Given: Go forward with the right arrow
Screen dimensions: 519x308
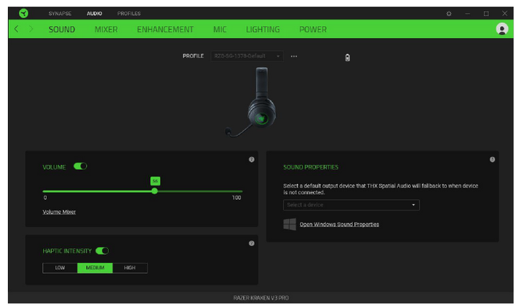Looking at the screenshot, I should [x=31, y=29].
